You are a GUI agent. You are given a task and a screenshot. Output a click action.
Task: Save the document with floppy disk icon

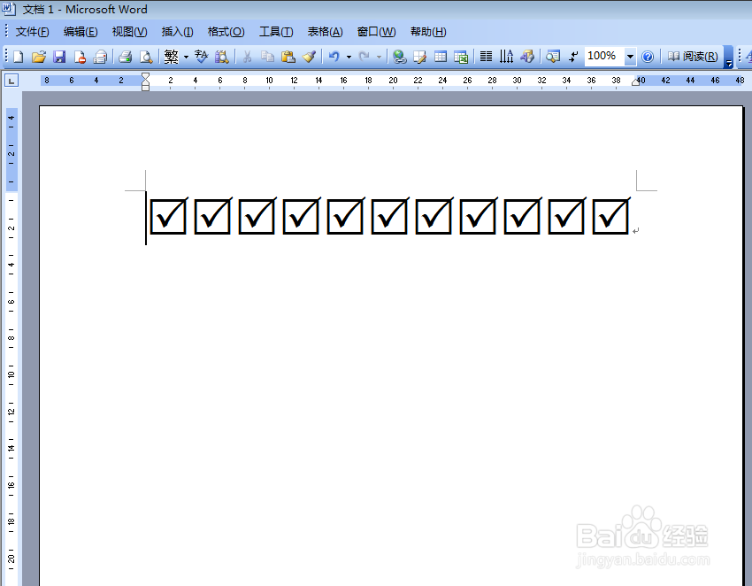[x=59, y=57]
